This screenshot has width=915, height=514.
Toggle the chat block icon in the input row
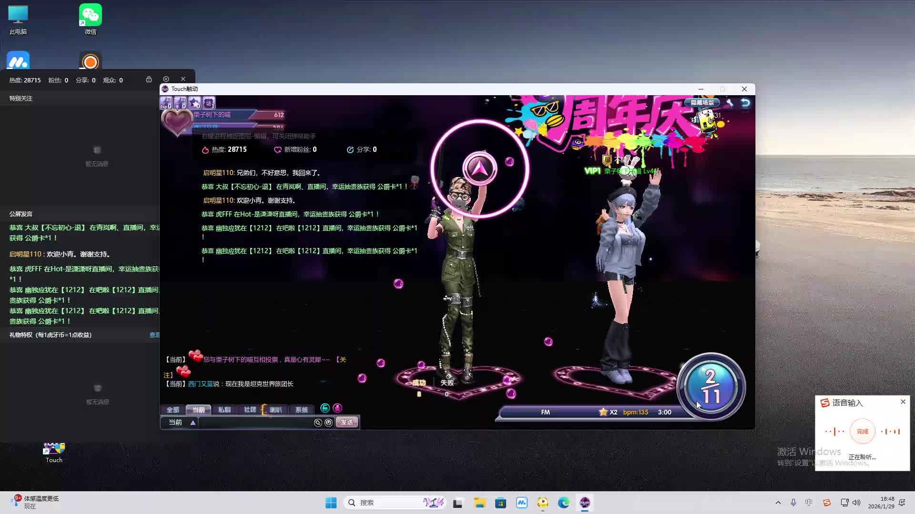[x=318, y=422]
